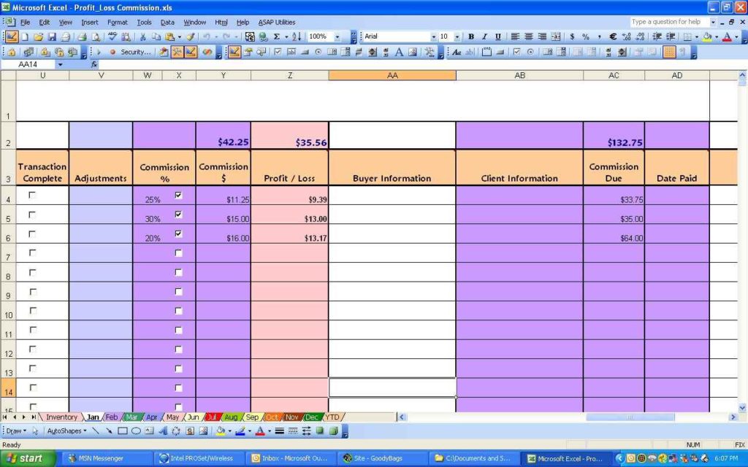The width and height of the screenshot is (748, 467).
Task: Apply Currency Style dollar icon
Action: [572, 36]
